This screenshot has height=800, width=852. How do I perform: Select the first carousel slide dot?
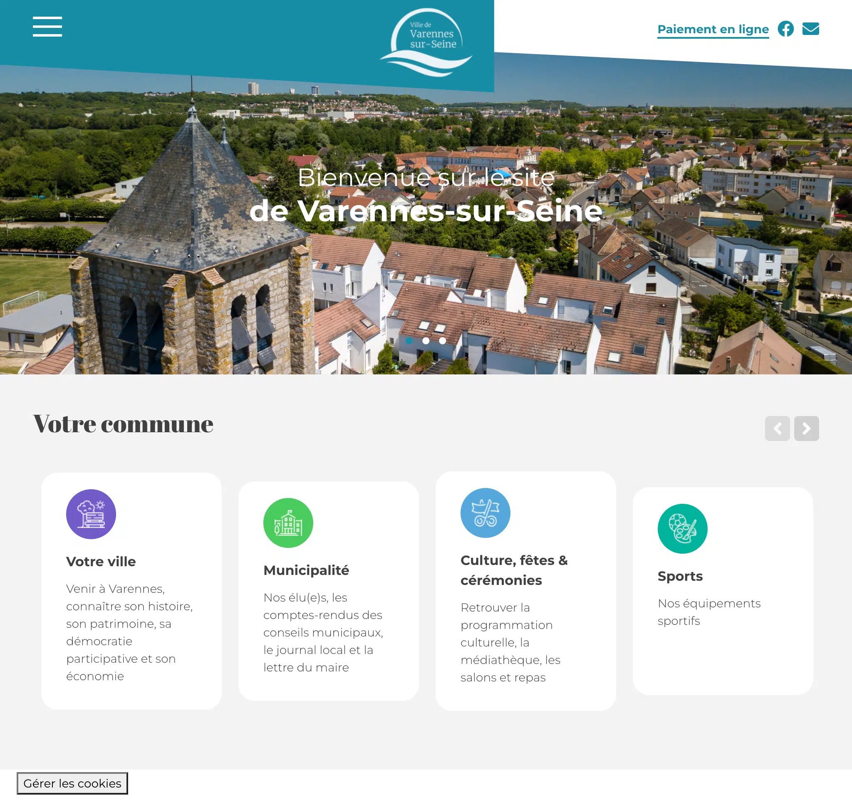409,341
